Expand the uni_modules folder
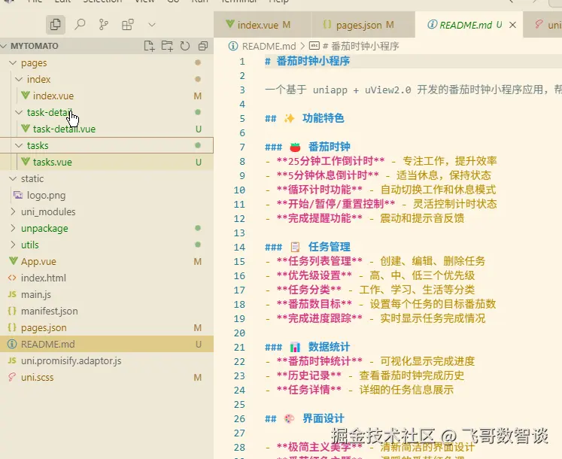The height and width of the screenshot is (459, 562). pyautogui.click(x=13, y=211)
